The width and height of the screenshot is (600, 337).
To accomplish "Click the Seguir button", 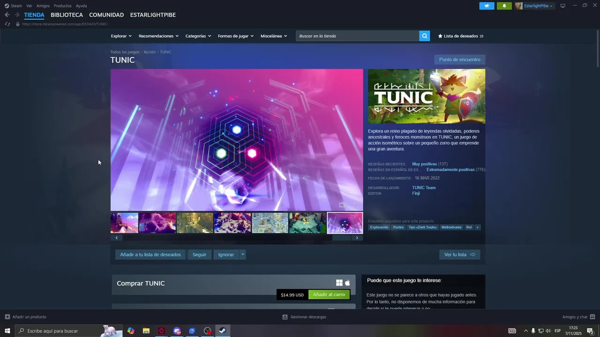I will point(199,255).
